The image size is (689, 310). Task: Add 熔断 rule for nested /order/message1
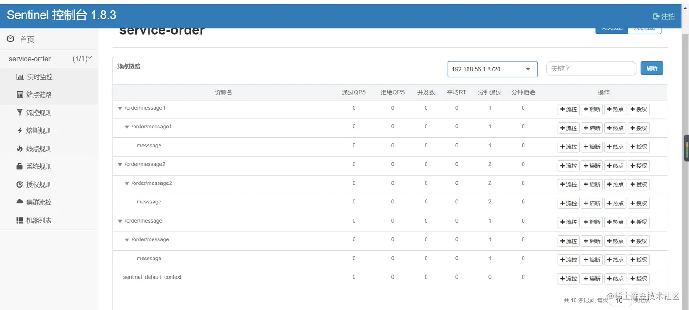(x=592, y=128)
